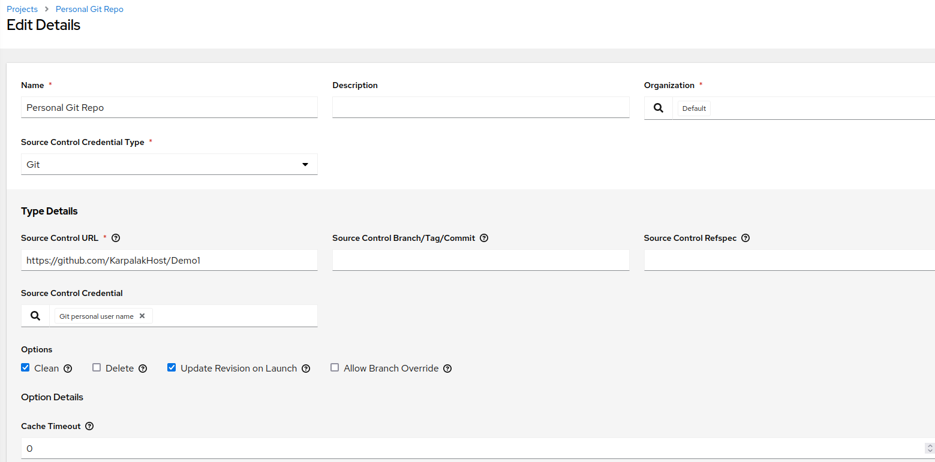Show help for Cache Timeout

click(89, 426)
